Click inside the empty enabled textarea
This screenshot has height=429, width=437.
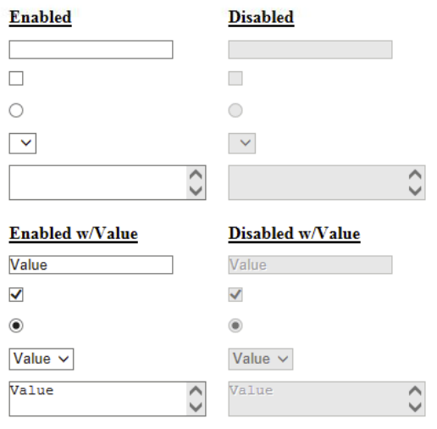coord(97,182)
